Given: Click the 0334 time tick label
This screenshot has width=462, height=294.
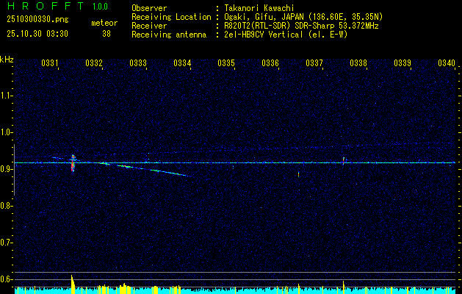Looking at the screenshot, I should pos(182,62).
